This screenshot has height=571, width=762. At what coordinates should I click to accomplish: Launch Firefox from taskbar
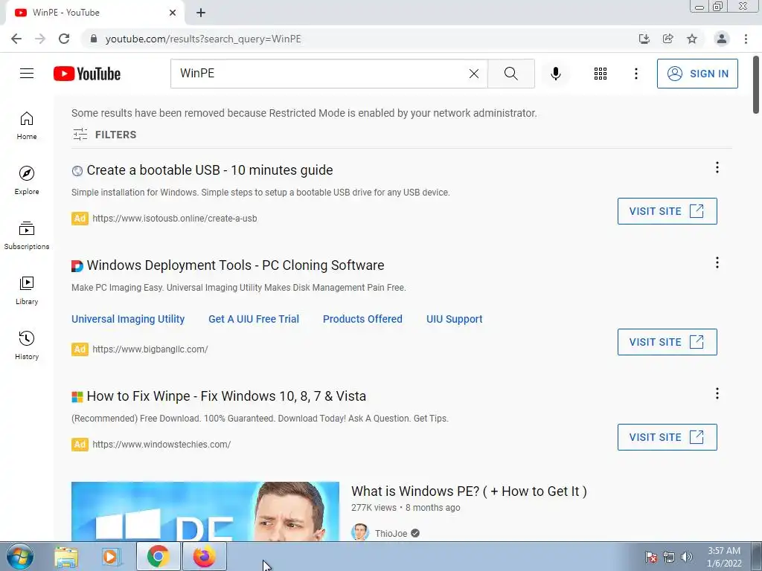click(x=205, y=556)
